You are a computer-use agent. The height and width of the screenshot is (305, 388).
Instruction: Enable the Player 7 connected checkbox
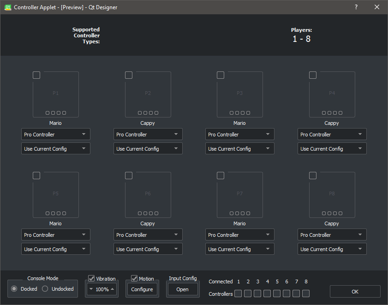pos(221,176)
